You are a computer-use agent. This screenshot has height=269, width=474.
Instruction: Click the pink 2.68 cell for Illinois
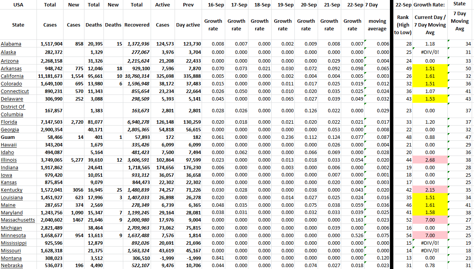430,160
